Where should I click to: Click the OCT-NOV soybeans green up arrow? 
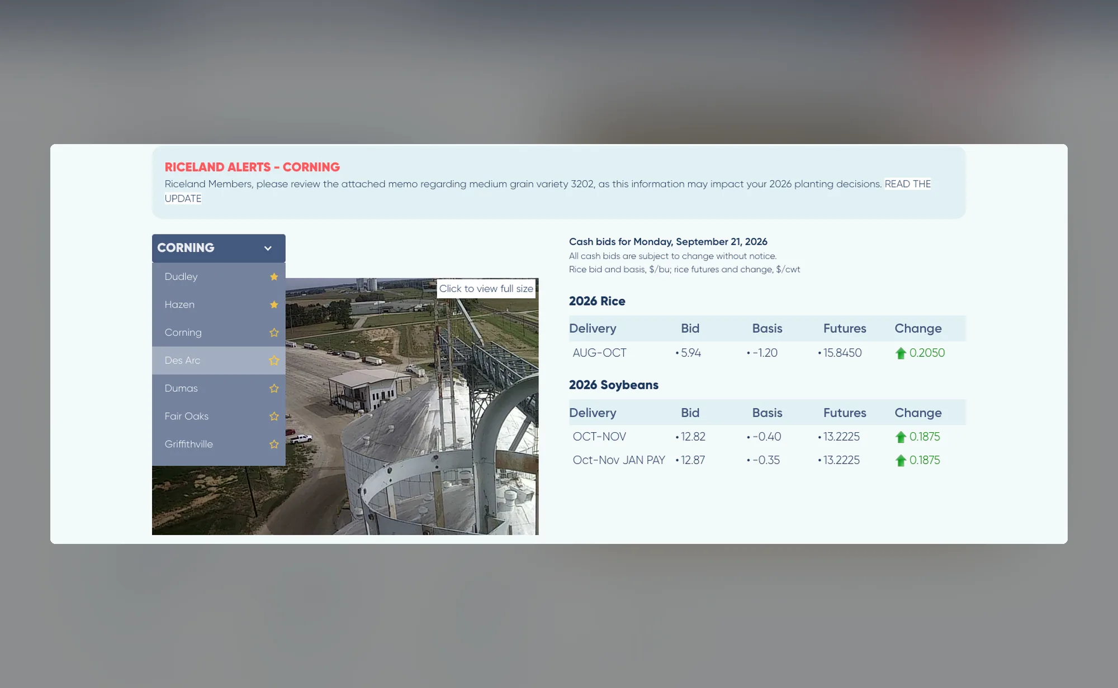pos(900,437)
